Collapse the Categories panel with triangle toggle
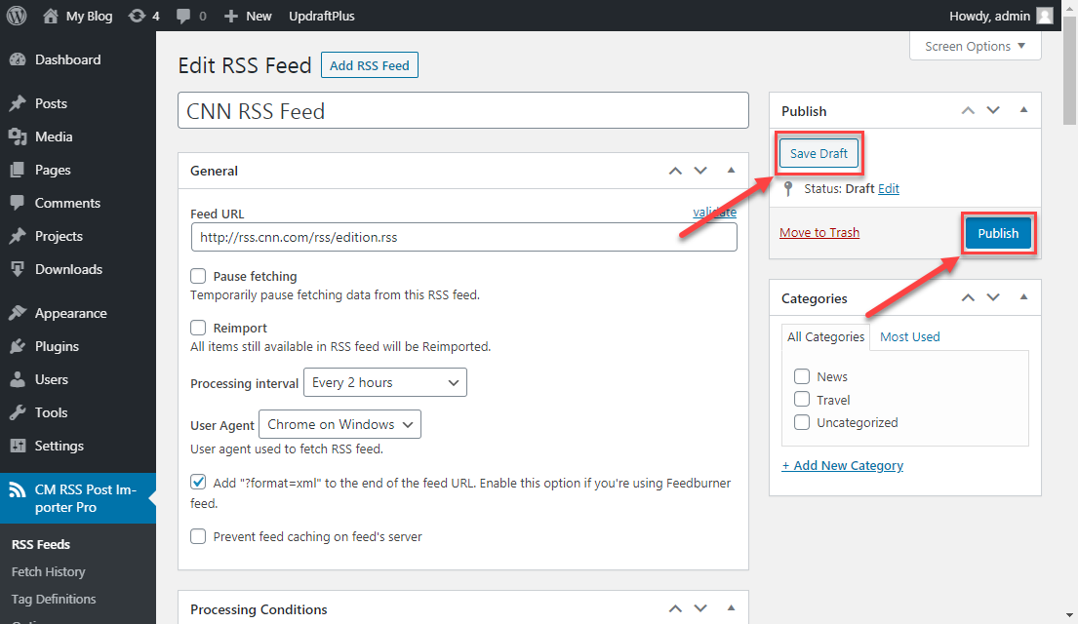The width and height of the screenshot is (1078, 624). click(x=1023, y=296)
